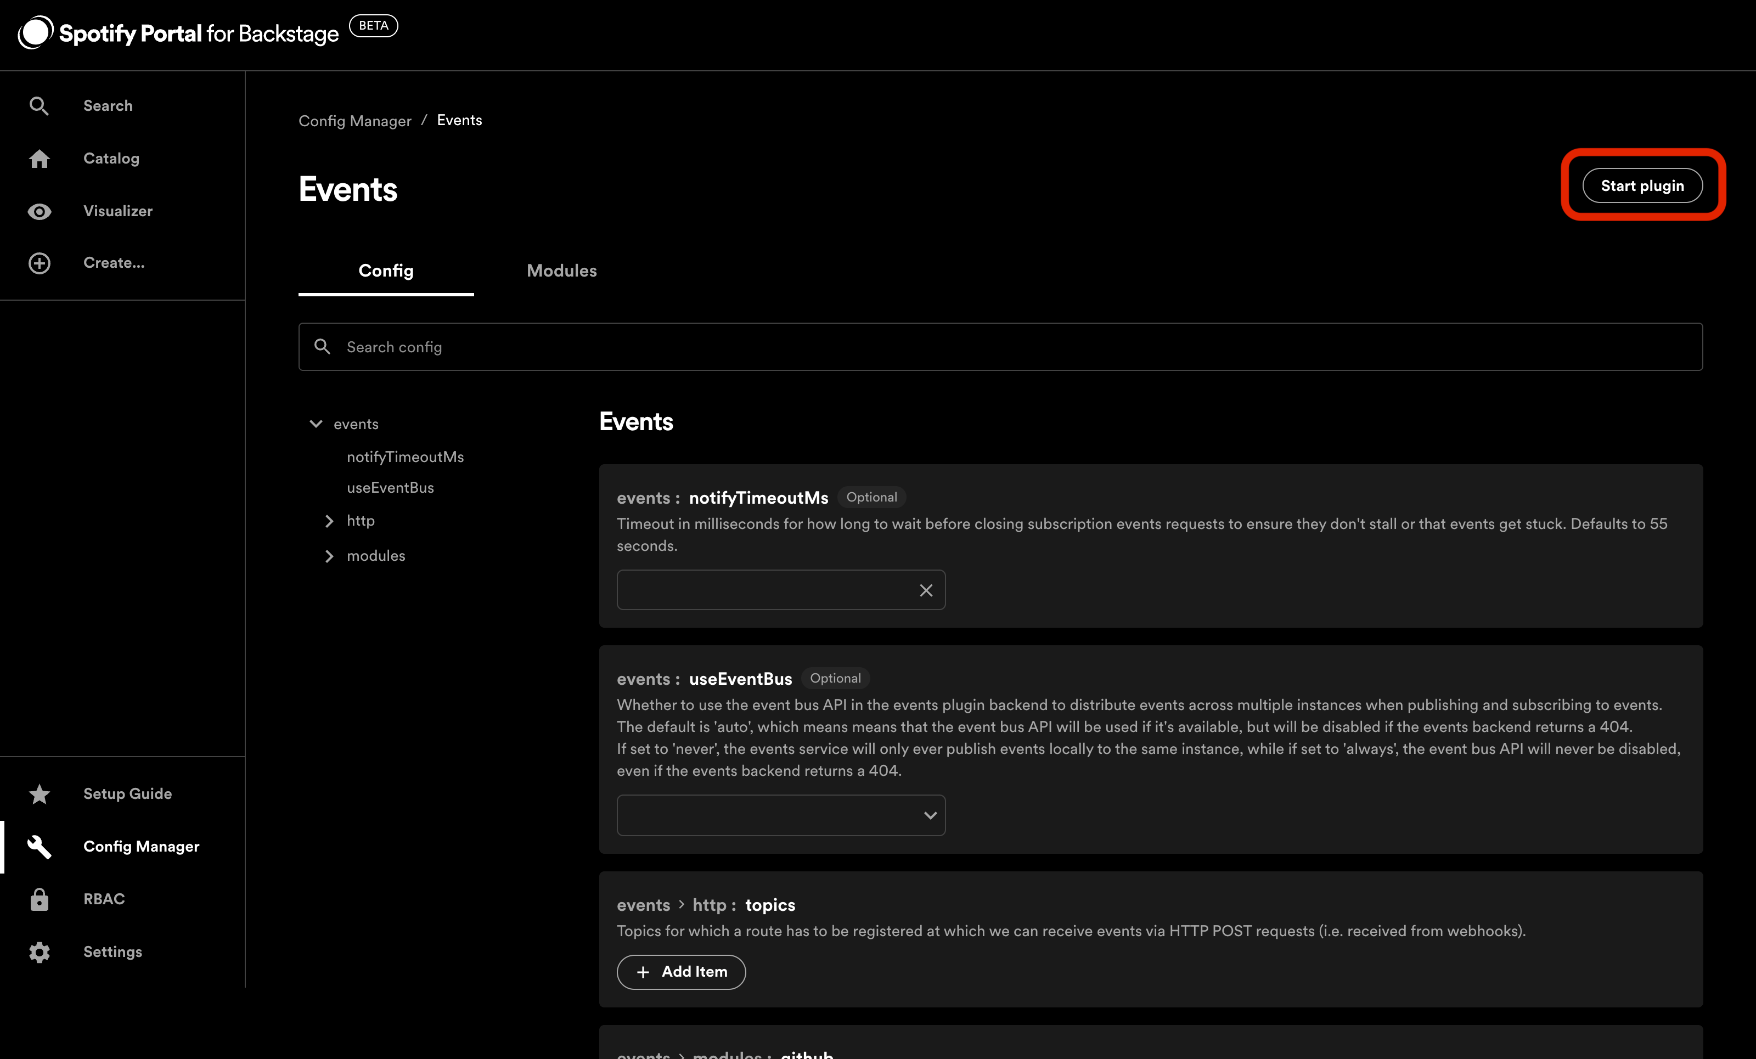The width and height of the screenshot is (1756, 1059).
Task: Select events root label in config tree
Action: coord(356,424)
